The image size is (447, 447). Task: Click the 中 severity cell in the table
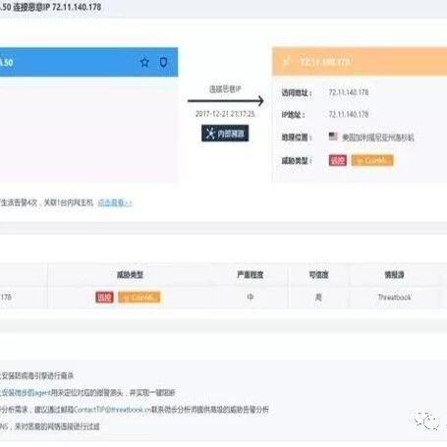pyautogui.click(x=251, y=298)
